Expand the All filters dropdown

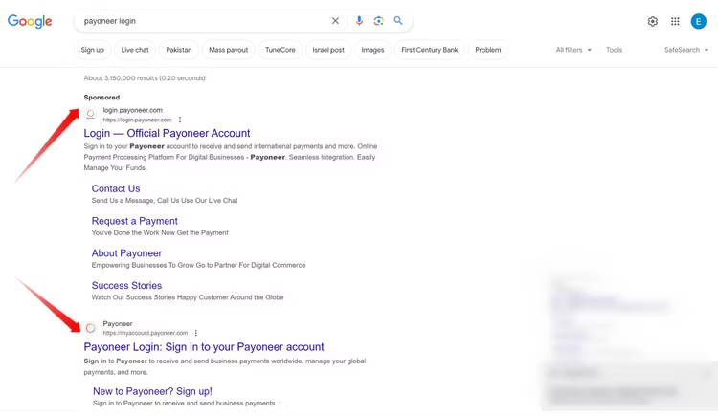[x=573, y=50]
